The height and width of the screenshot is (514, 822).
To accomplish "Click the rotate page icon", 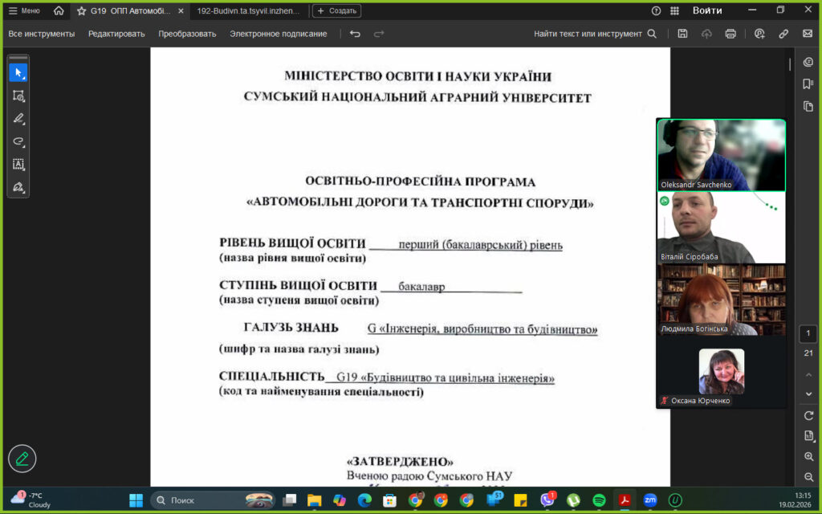I will coord(809,415).
